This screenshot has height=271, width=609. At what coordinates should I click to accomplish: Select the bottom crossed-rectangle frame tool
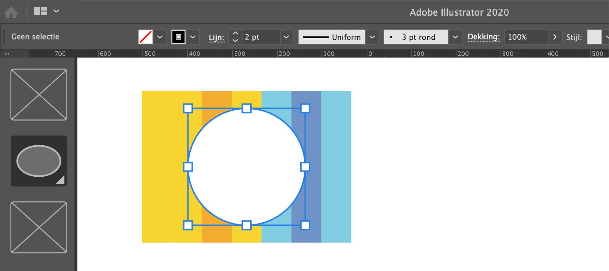[x=39, y=227]
